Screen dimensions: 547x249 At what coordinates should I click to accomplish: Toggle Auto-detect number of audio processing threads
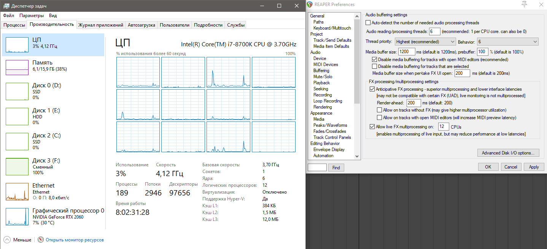click(x=368, y=23)
